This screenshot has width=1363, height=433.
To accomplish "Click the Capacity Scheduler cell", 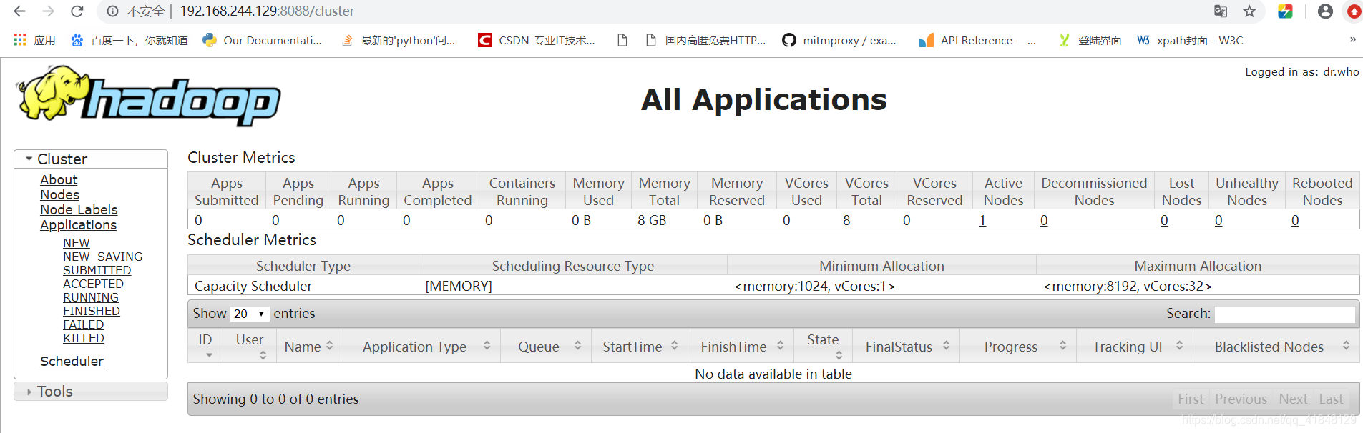I will click(x=303, y=286).
